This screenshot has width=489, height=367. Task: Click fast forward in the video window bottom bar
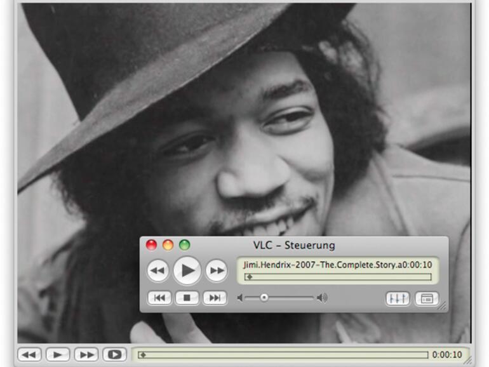point(86,354)
